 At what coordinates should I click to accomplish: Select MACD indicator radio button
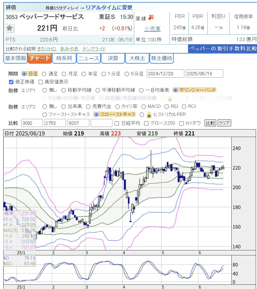point(144,107)
